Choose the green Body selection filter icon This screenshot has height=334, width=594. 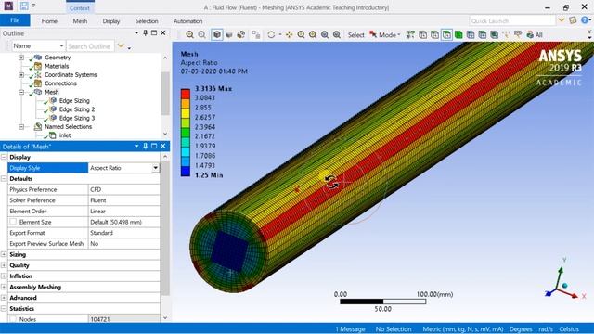click(458, 35)
